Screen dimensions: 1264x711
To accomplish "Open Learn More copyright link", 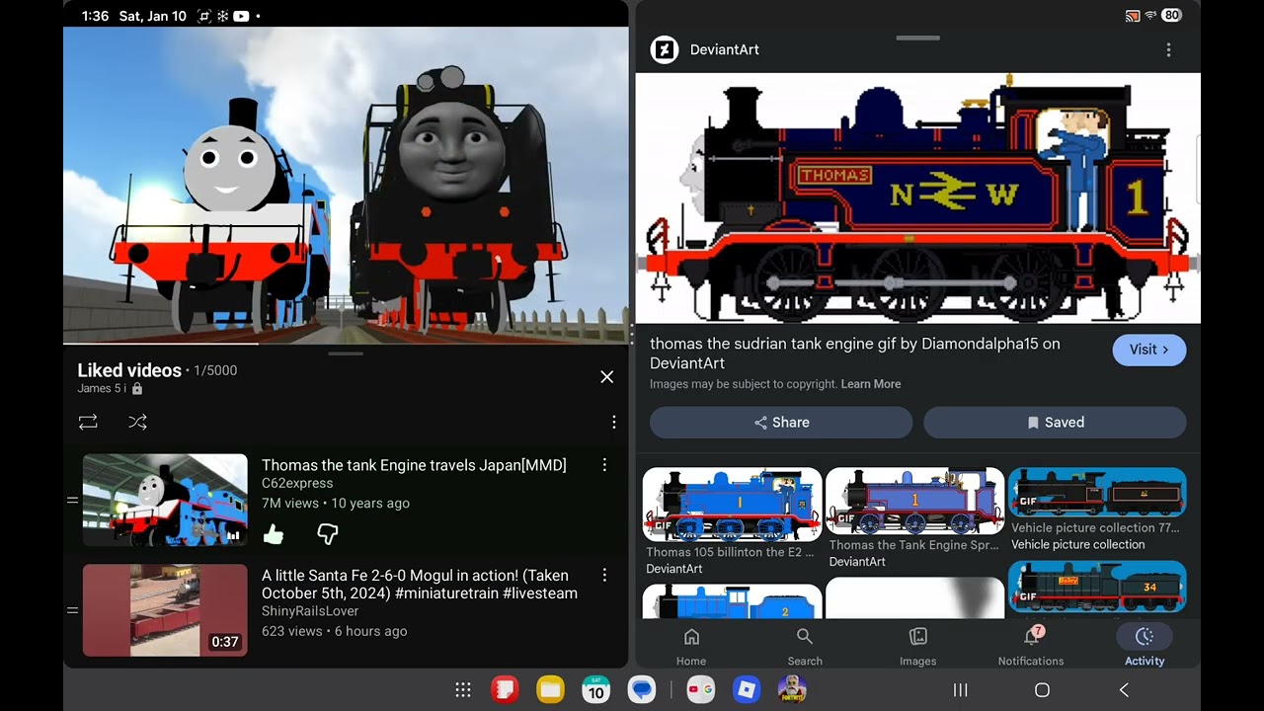I will 871,384.
